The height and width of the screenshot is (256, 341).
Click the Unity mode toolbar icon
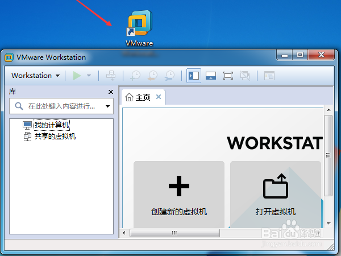point(245,76)
